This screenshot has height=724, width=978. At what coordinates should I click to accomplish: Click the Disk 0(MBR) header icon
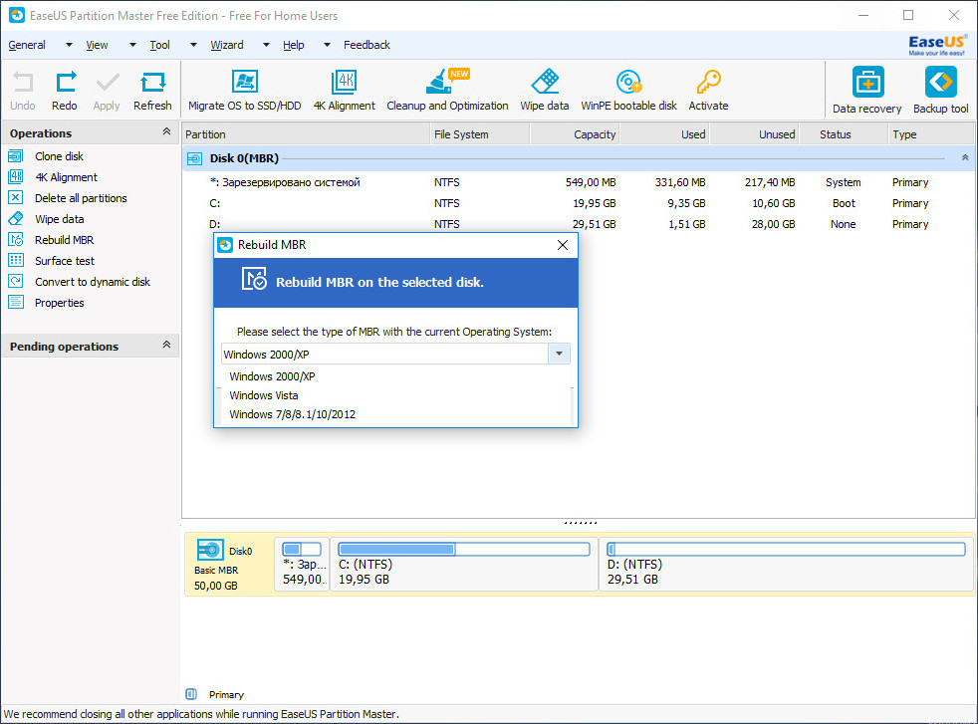pos(194,158)
